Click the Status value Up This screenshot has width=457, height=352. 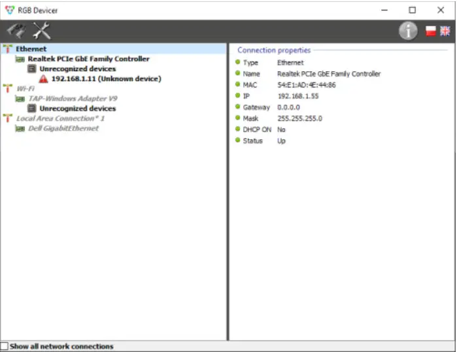(x=281, y=140)
